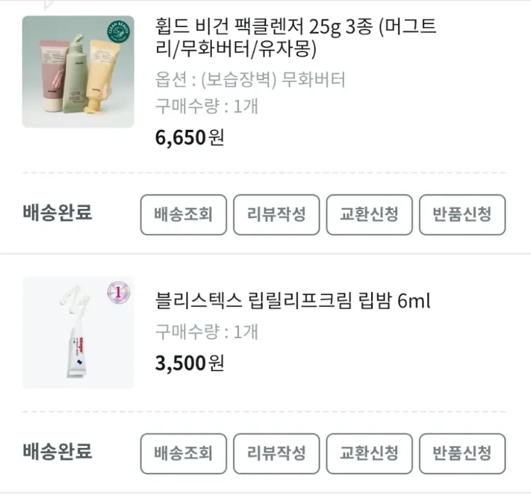531x498 pixels.
Task: Click the 옵션 (보습장벽) 무화버터 option text
Action: pos(250,80)
